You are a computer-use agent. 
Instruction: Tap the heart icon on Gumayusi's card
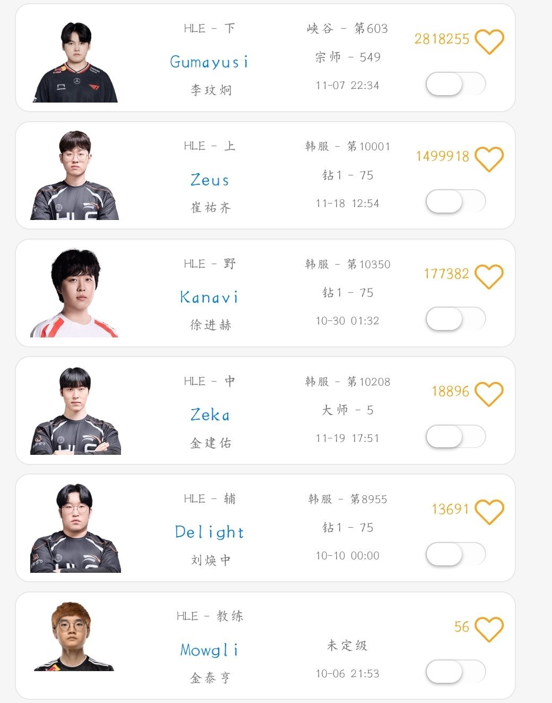488,41
